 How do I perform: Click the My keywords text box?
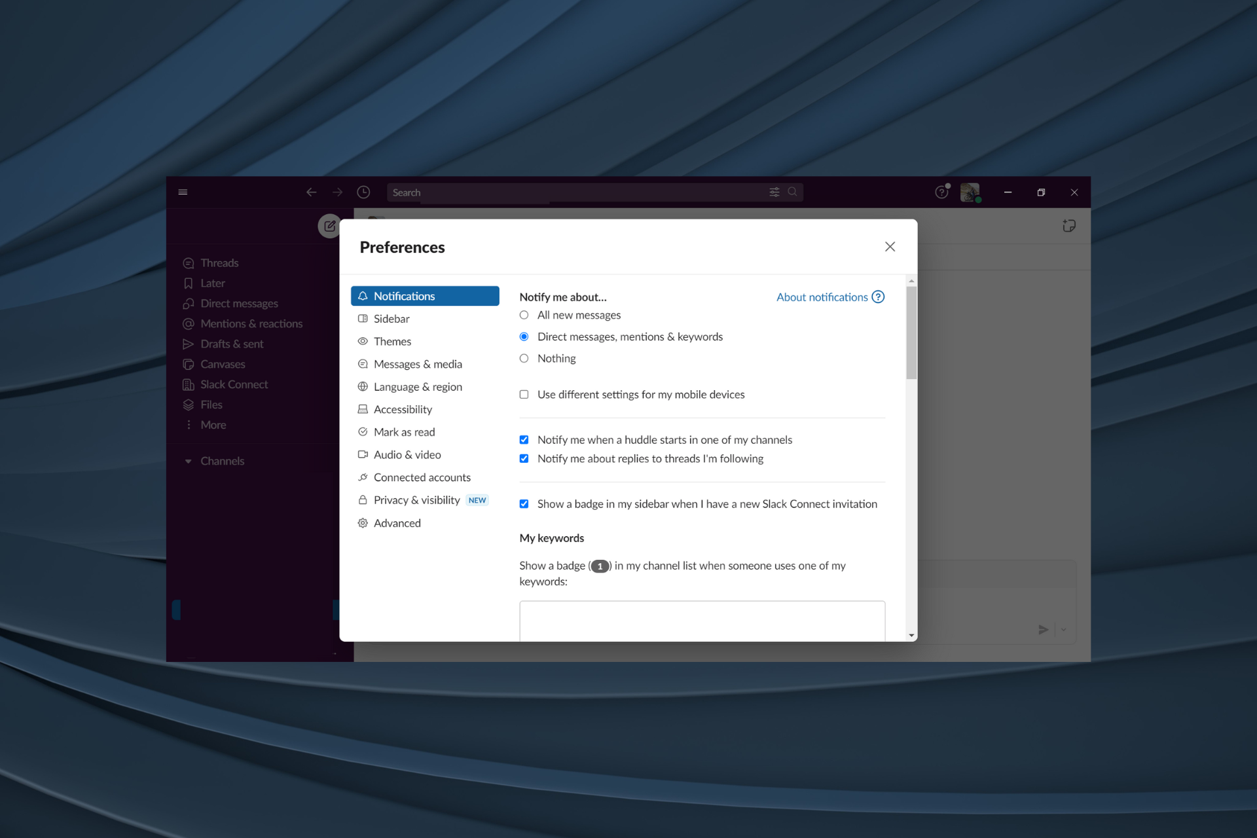702,621
